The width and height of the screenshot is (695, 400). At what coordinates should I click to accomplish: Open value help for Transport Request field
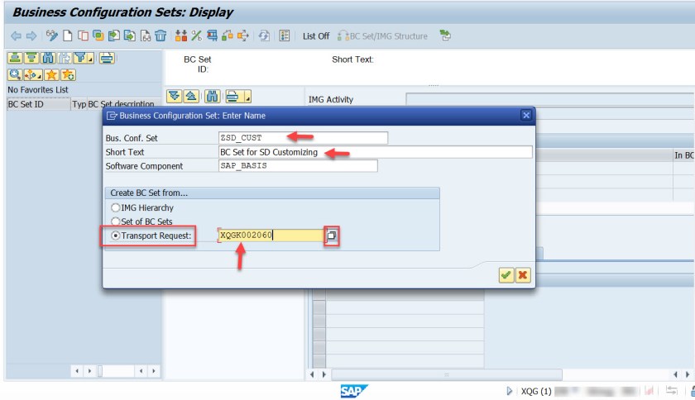[x=332, y=236]
